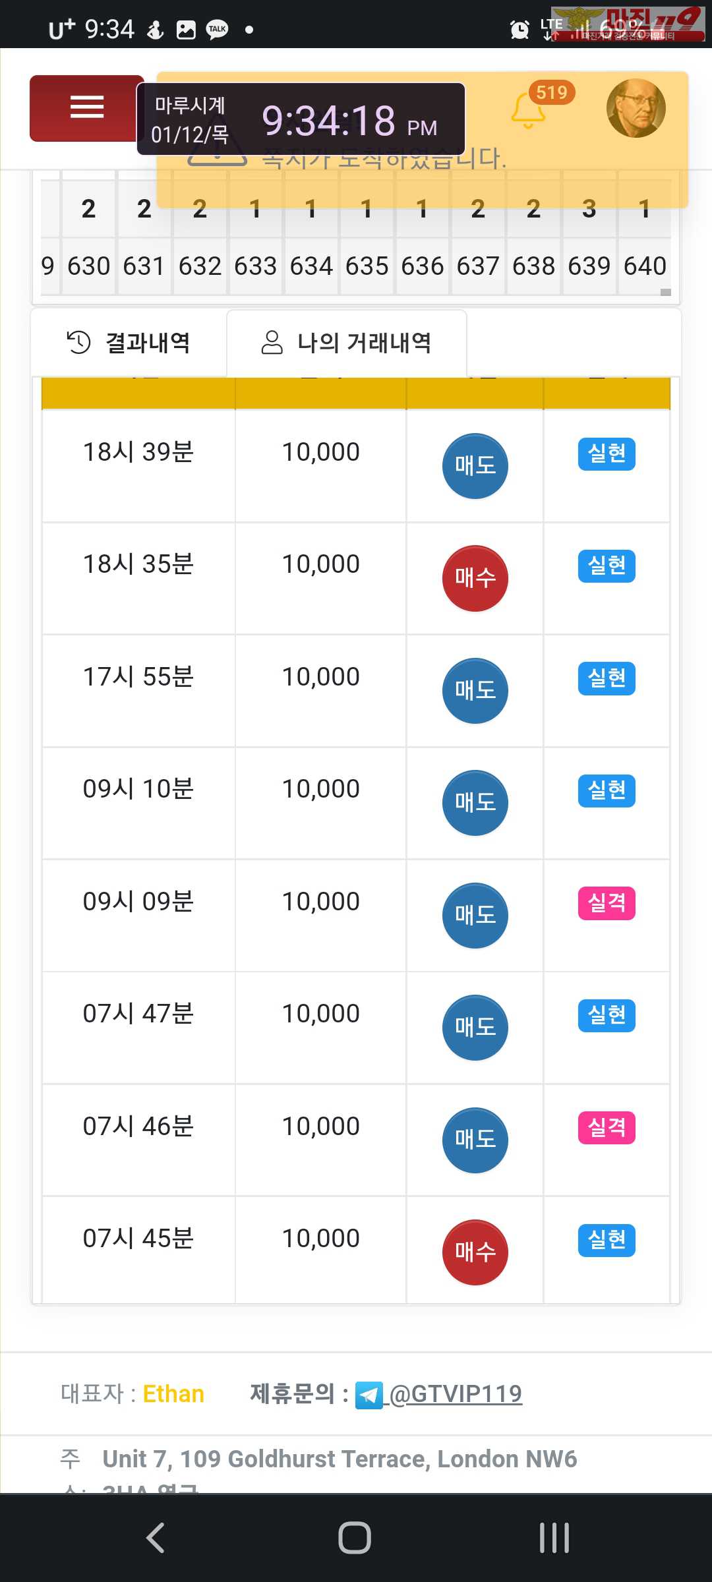Click the 마루시계 clock widget
Screen dimensions: 712x1582
[301, 119]
